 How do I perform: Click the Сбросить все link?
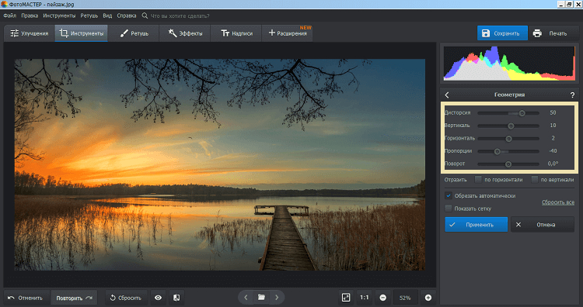coord(557,202)
